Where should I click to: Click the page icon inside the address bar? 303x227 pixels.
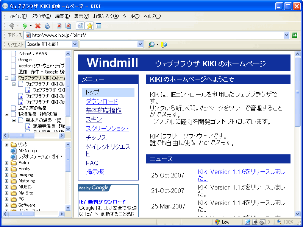[28, 35]
